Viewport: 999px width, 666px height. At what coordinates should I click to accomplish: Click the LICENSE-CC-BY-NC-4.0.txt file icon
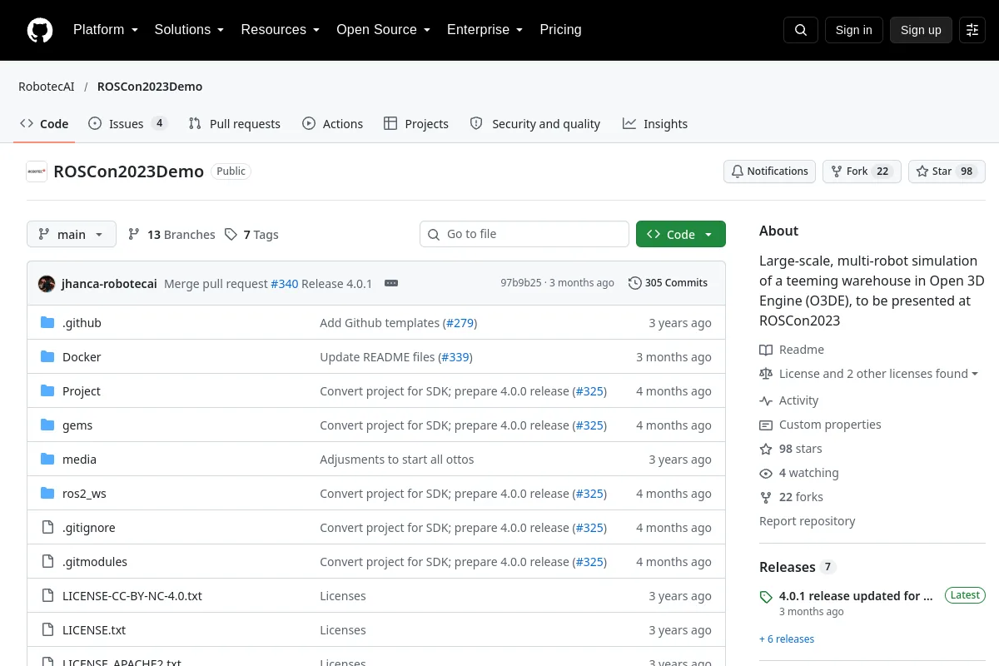pyautogui.click(x=47, y=596)
